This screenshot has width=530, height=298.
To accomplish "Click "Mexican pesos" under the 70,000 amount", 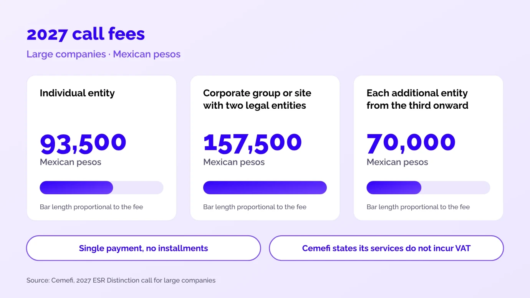I will coord(397,162).
